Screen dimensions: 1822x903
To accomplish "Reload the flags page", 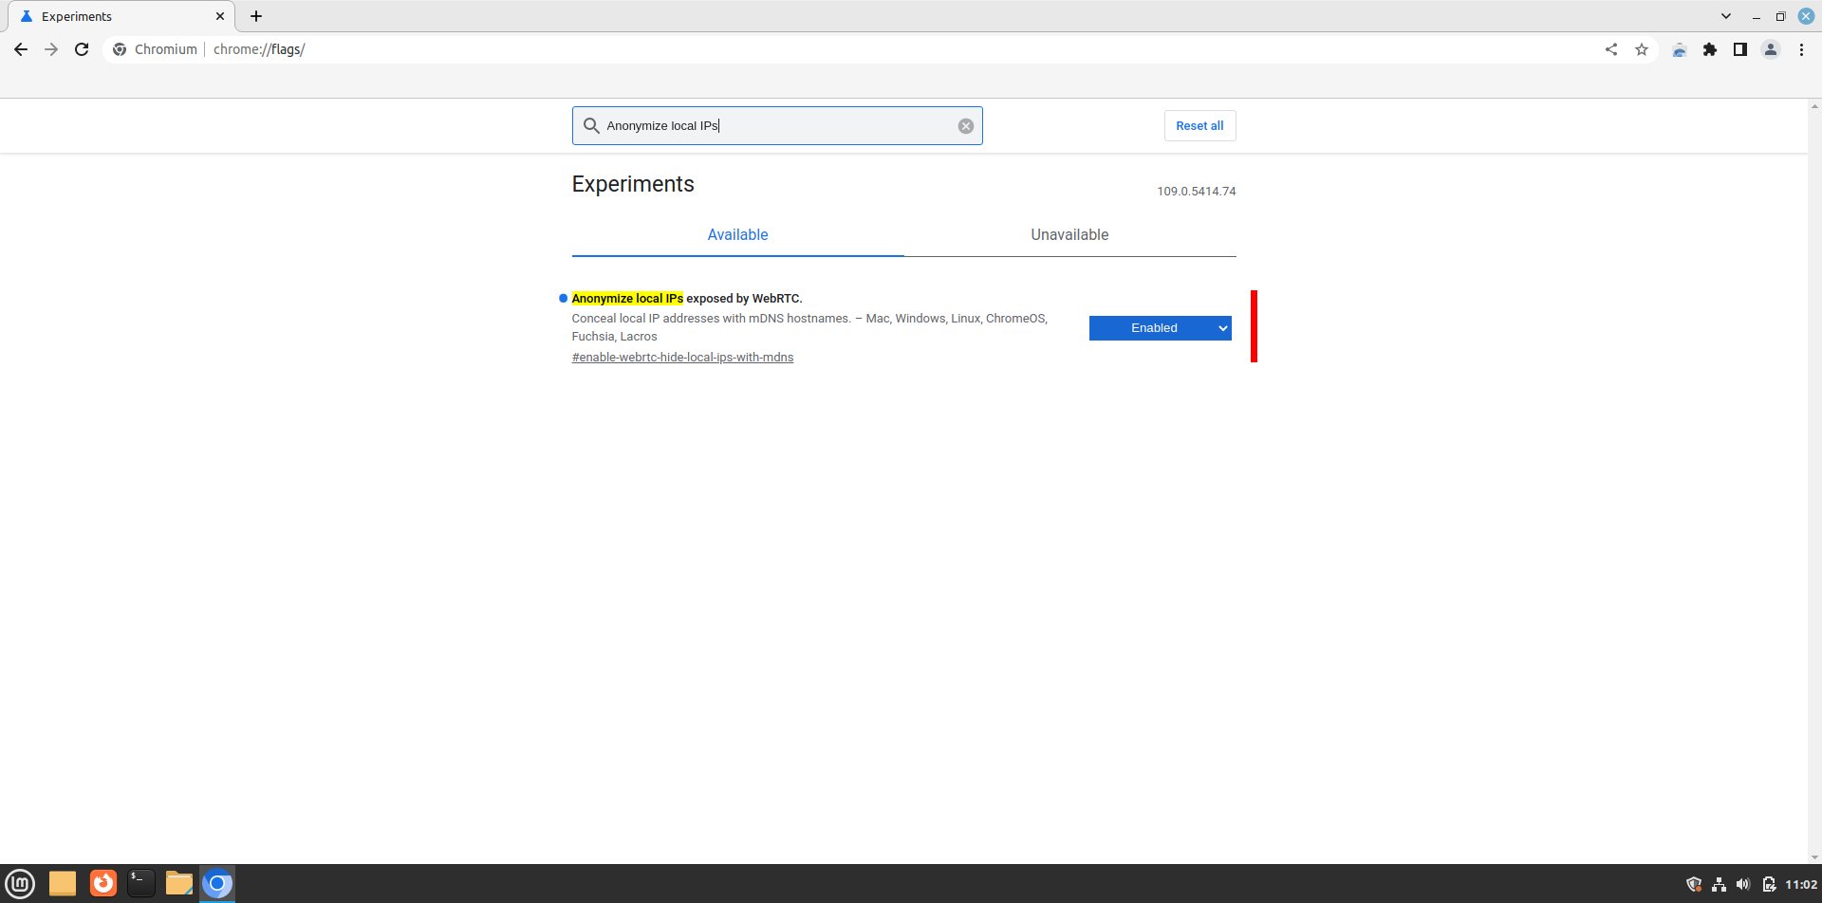I will click(x=82, y=49).
